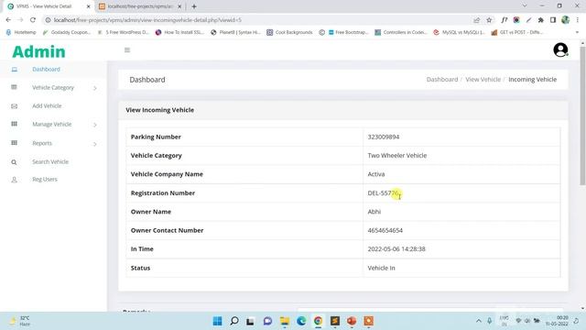Click the Two Wheeler Vehicle value
Image resolution: width=586 pixels, height=330 pixels.
[x=396, y=155]
